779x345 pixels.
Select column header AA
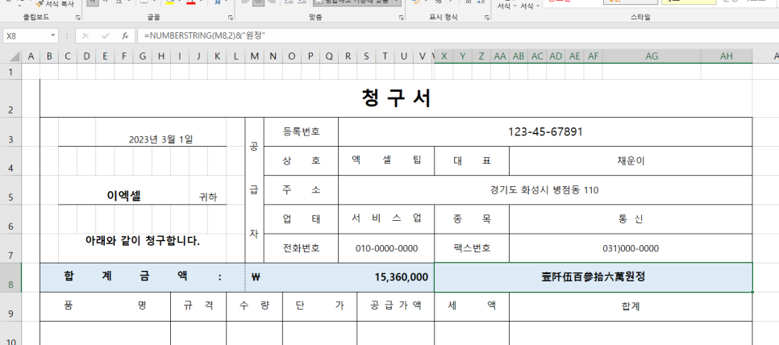pyautogui.click(x=500, y=56)
